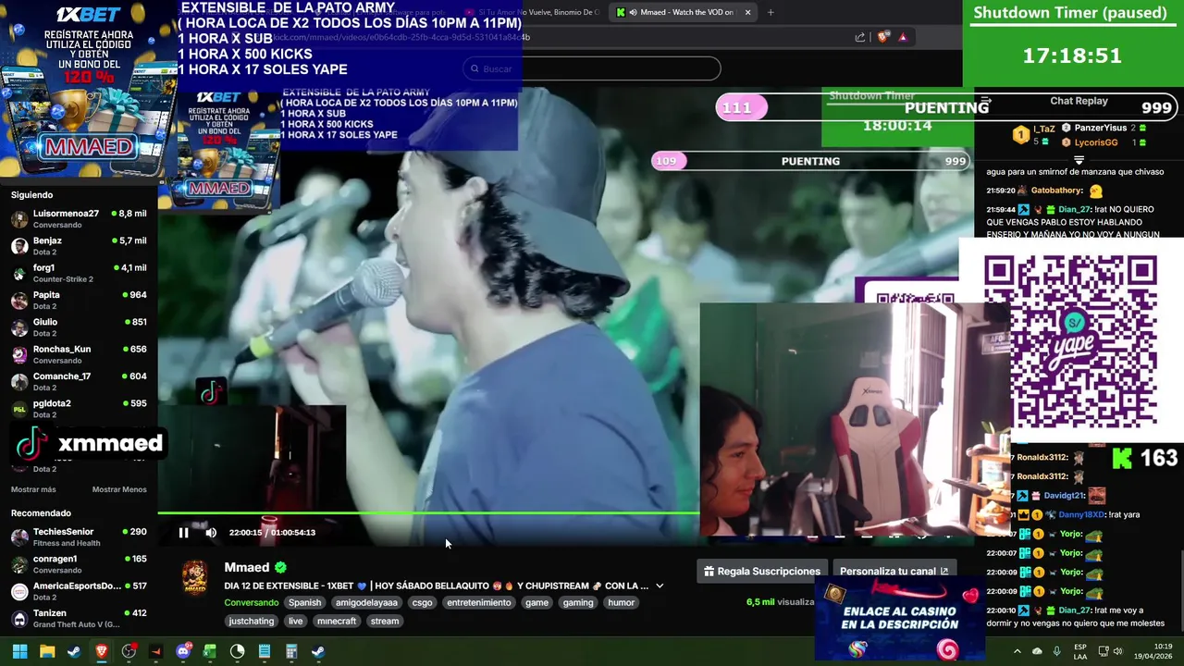Switch to the Mmaed Watch the VOD tab

pyautogui.click(x=683, y=12)
